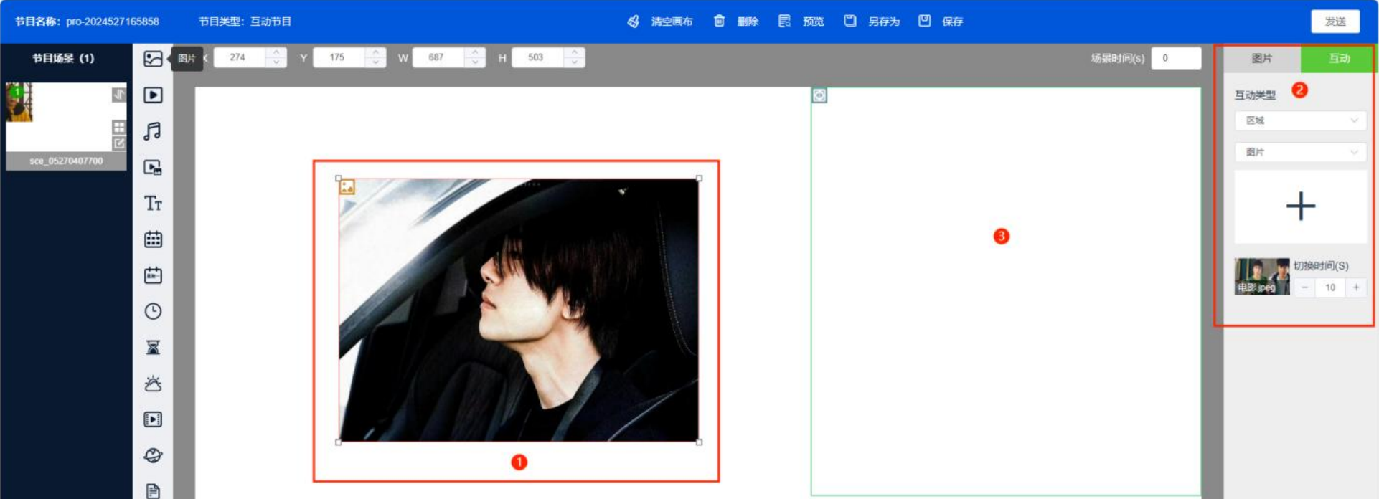Expand the 图片 media type dropdown
The height and width of the screenshot is (499, 1379).
pos(1300,152)
